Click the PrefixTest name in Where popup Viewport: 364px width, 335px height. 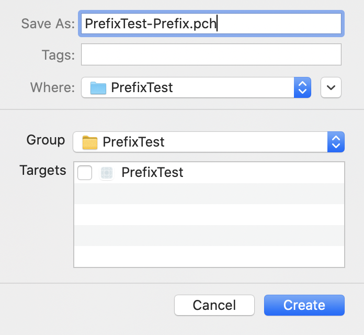point(142,87)
